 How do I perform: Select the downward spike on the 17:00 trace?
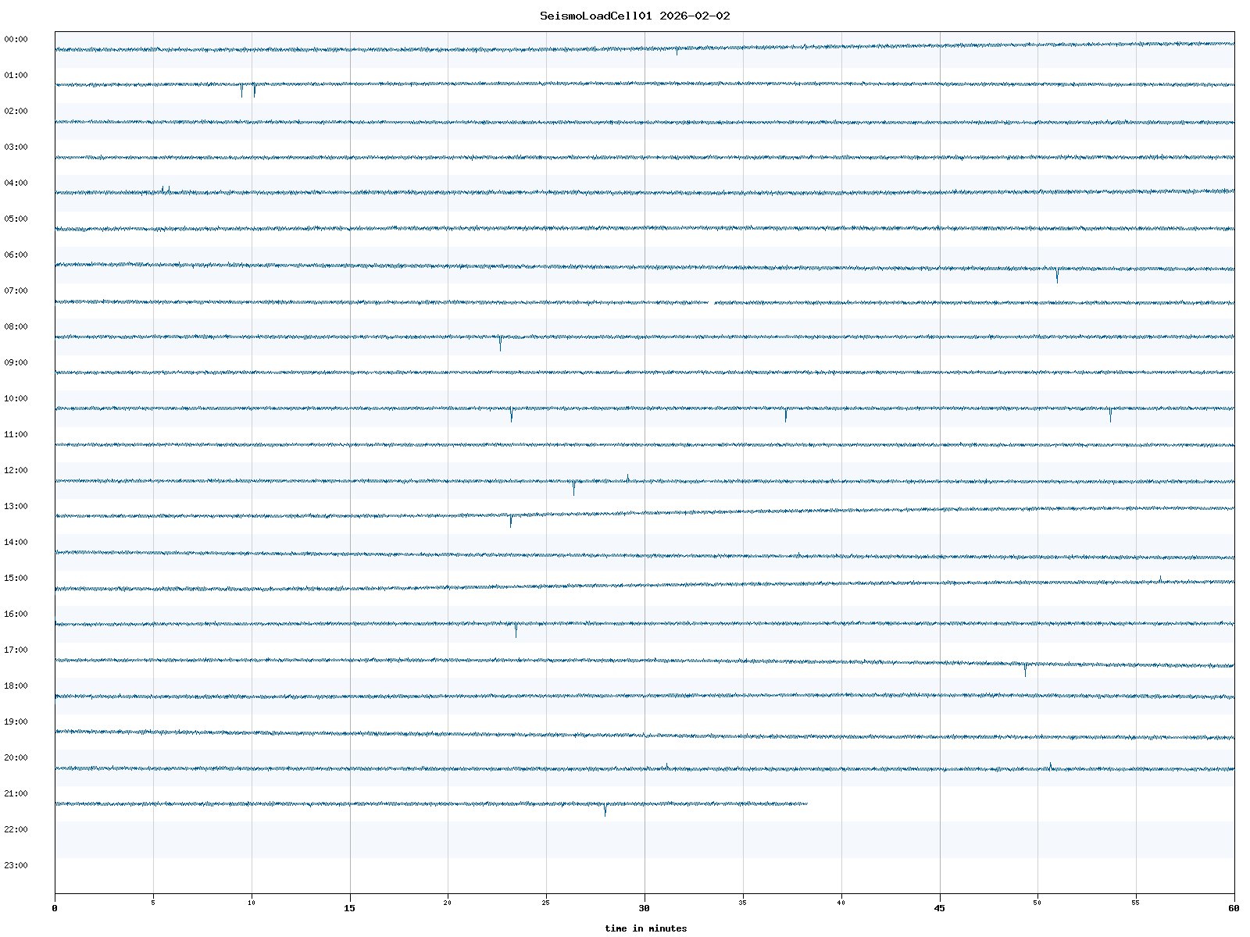coord(1025,670)
